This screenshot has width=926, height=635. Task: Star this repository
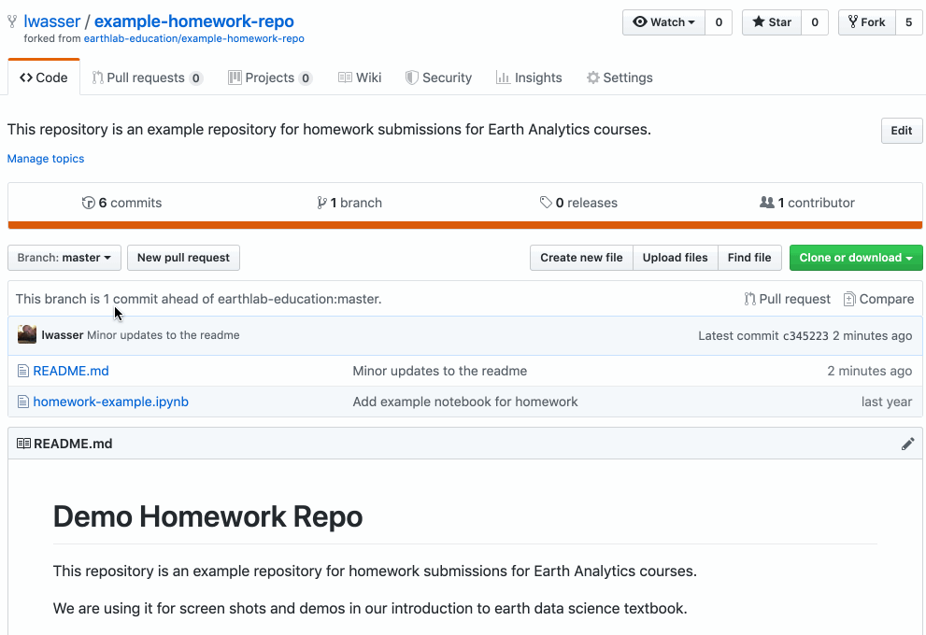[771, 22]
